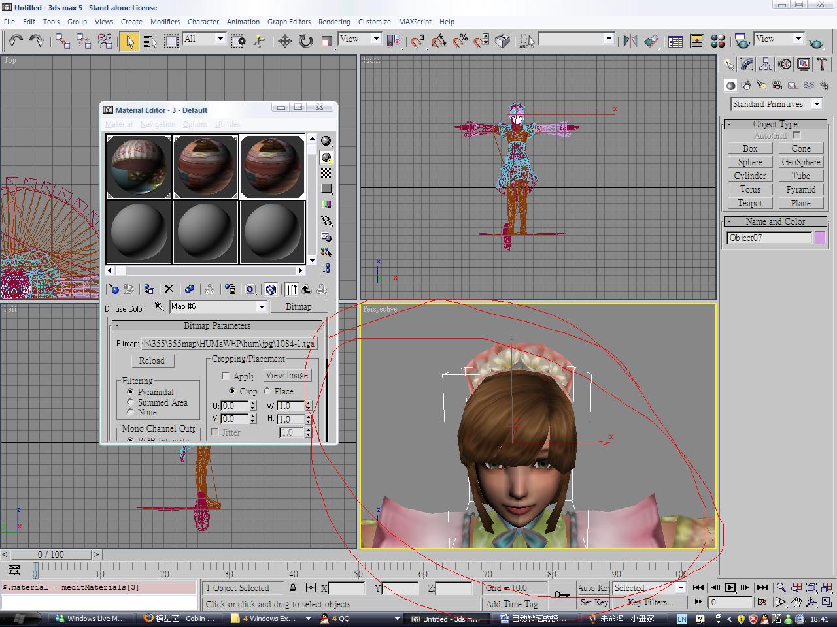Open the Modifiers menu
This screenshot has height=627, width=837.
(x=165, y=22)
